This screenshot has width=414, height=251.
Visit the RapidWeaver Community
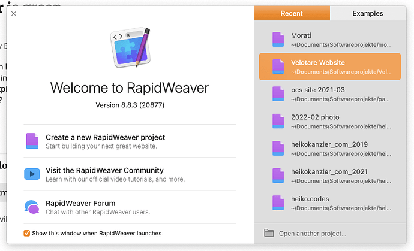click(x=130, y=174)
